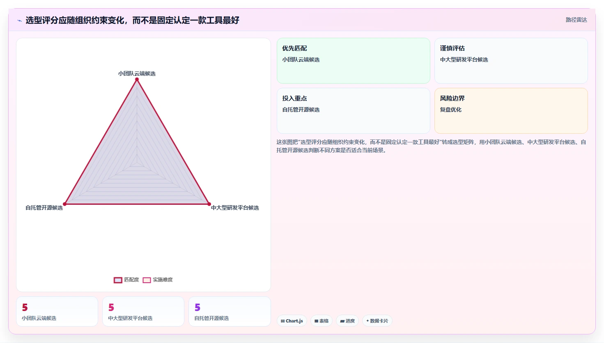Open the 数据卡片 chip
The width and height of the screenshot is (604, 343).
coord(377,321)
